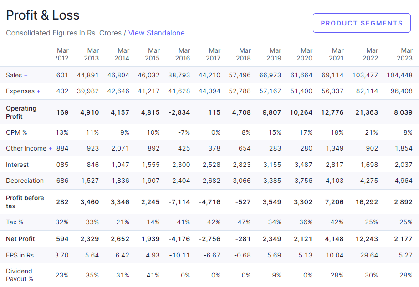Click the EPS in Rs label
Viewport: 419px width, 287px height.
tap(20, 255)
